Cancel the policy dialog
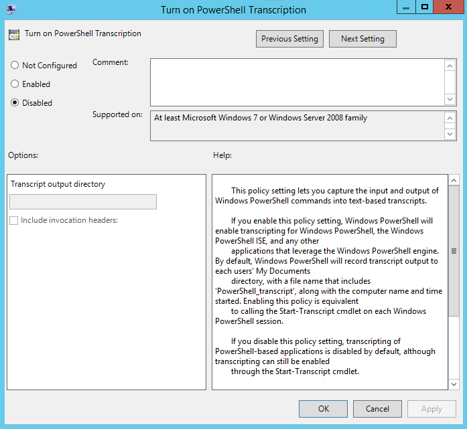This screenshot has height=429, width=467. [377, 409]
